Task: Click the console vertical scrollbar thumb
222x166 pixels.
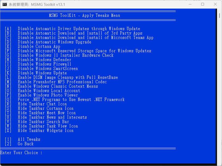Action: 220,15
